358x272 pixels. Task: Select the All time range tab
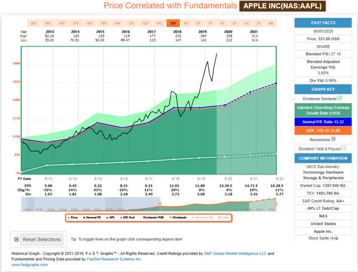click(x=271, y=24)
